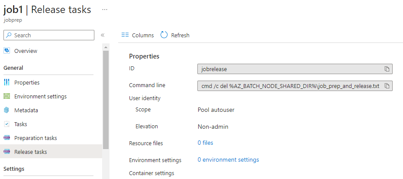403x179 pixels.
Task: Click the Resource files label
Action: [x=146, y=143]
